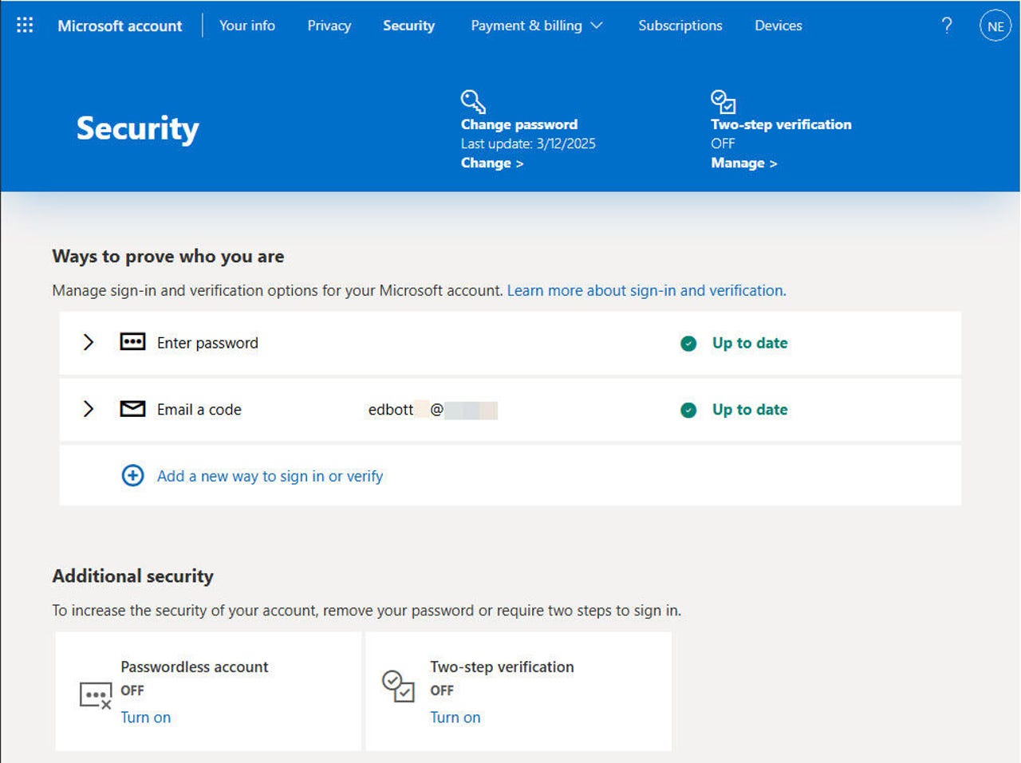Open Learn more about sign-in and verification
Viewport: 1021px width, 763px height.
(x=646, y=290)
